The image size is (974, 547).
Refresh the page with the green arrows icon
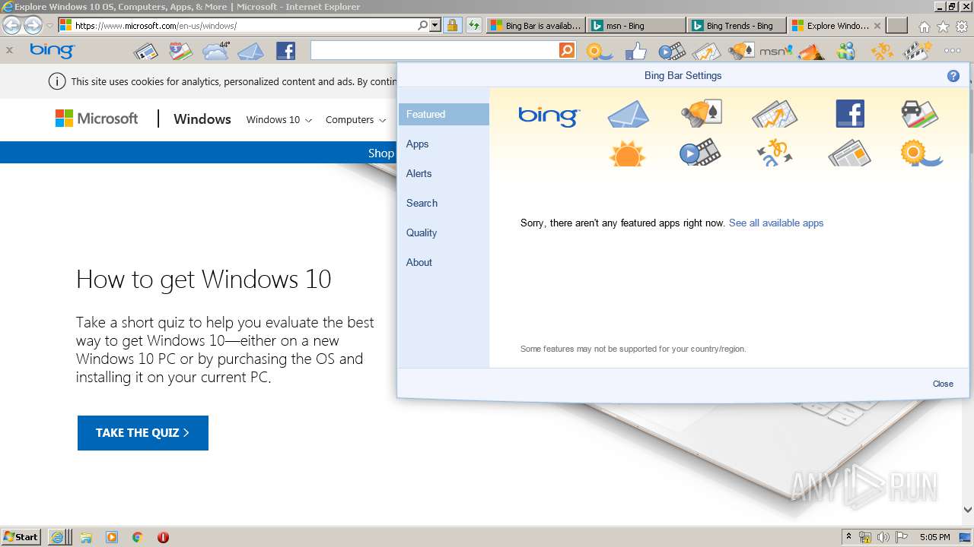tap(473, 25)
